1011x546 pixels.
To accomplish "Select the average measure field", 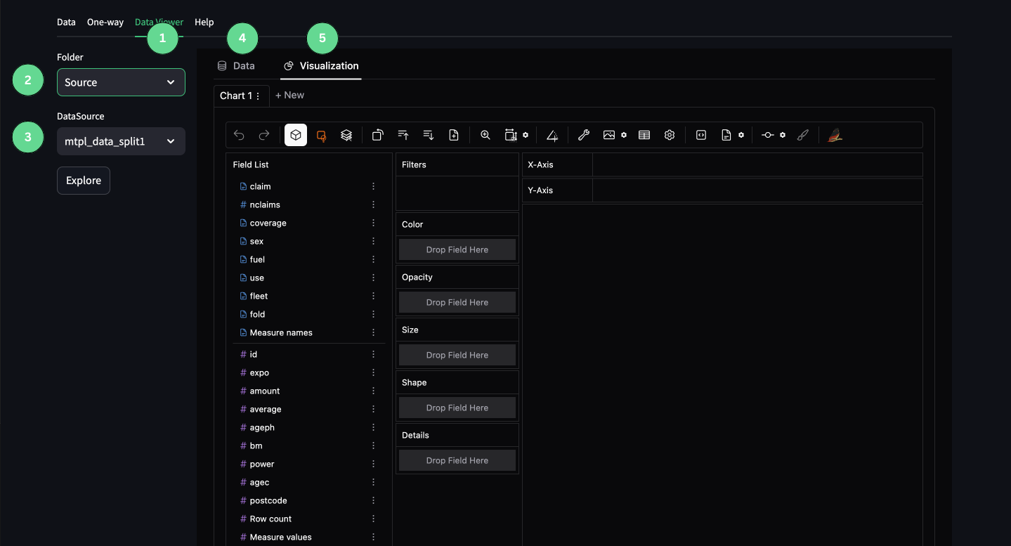I will point(308,409).
